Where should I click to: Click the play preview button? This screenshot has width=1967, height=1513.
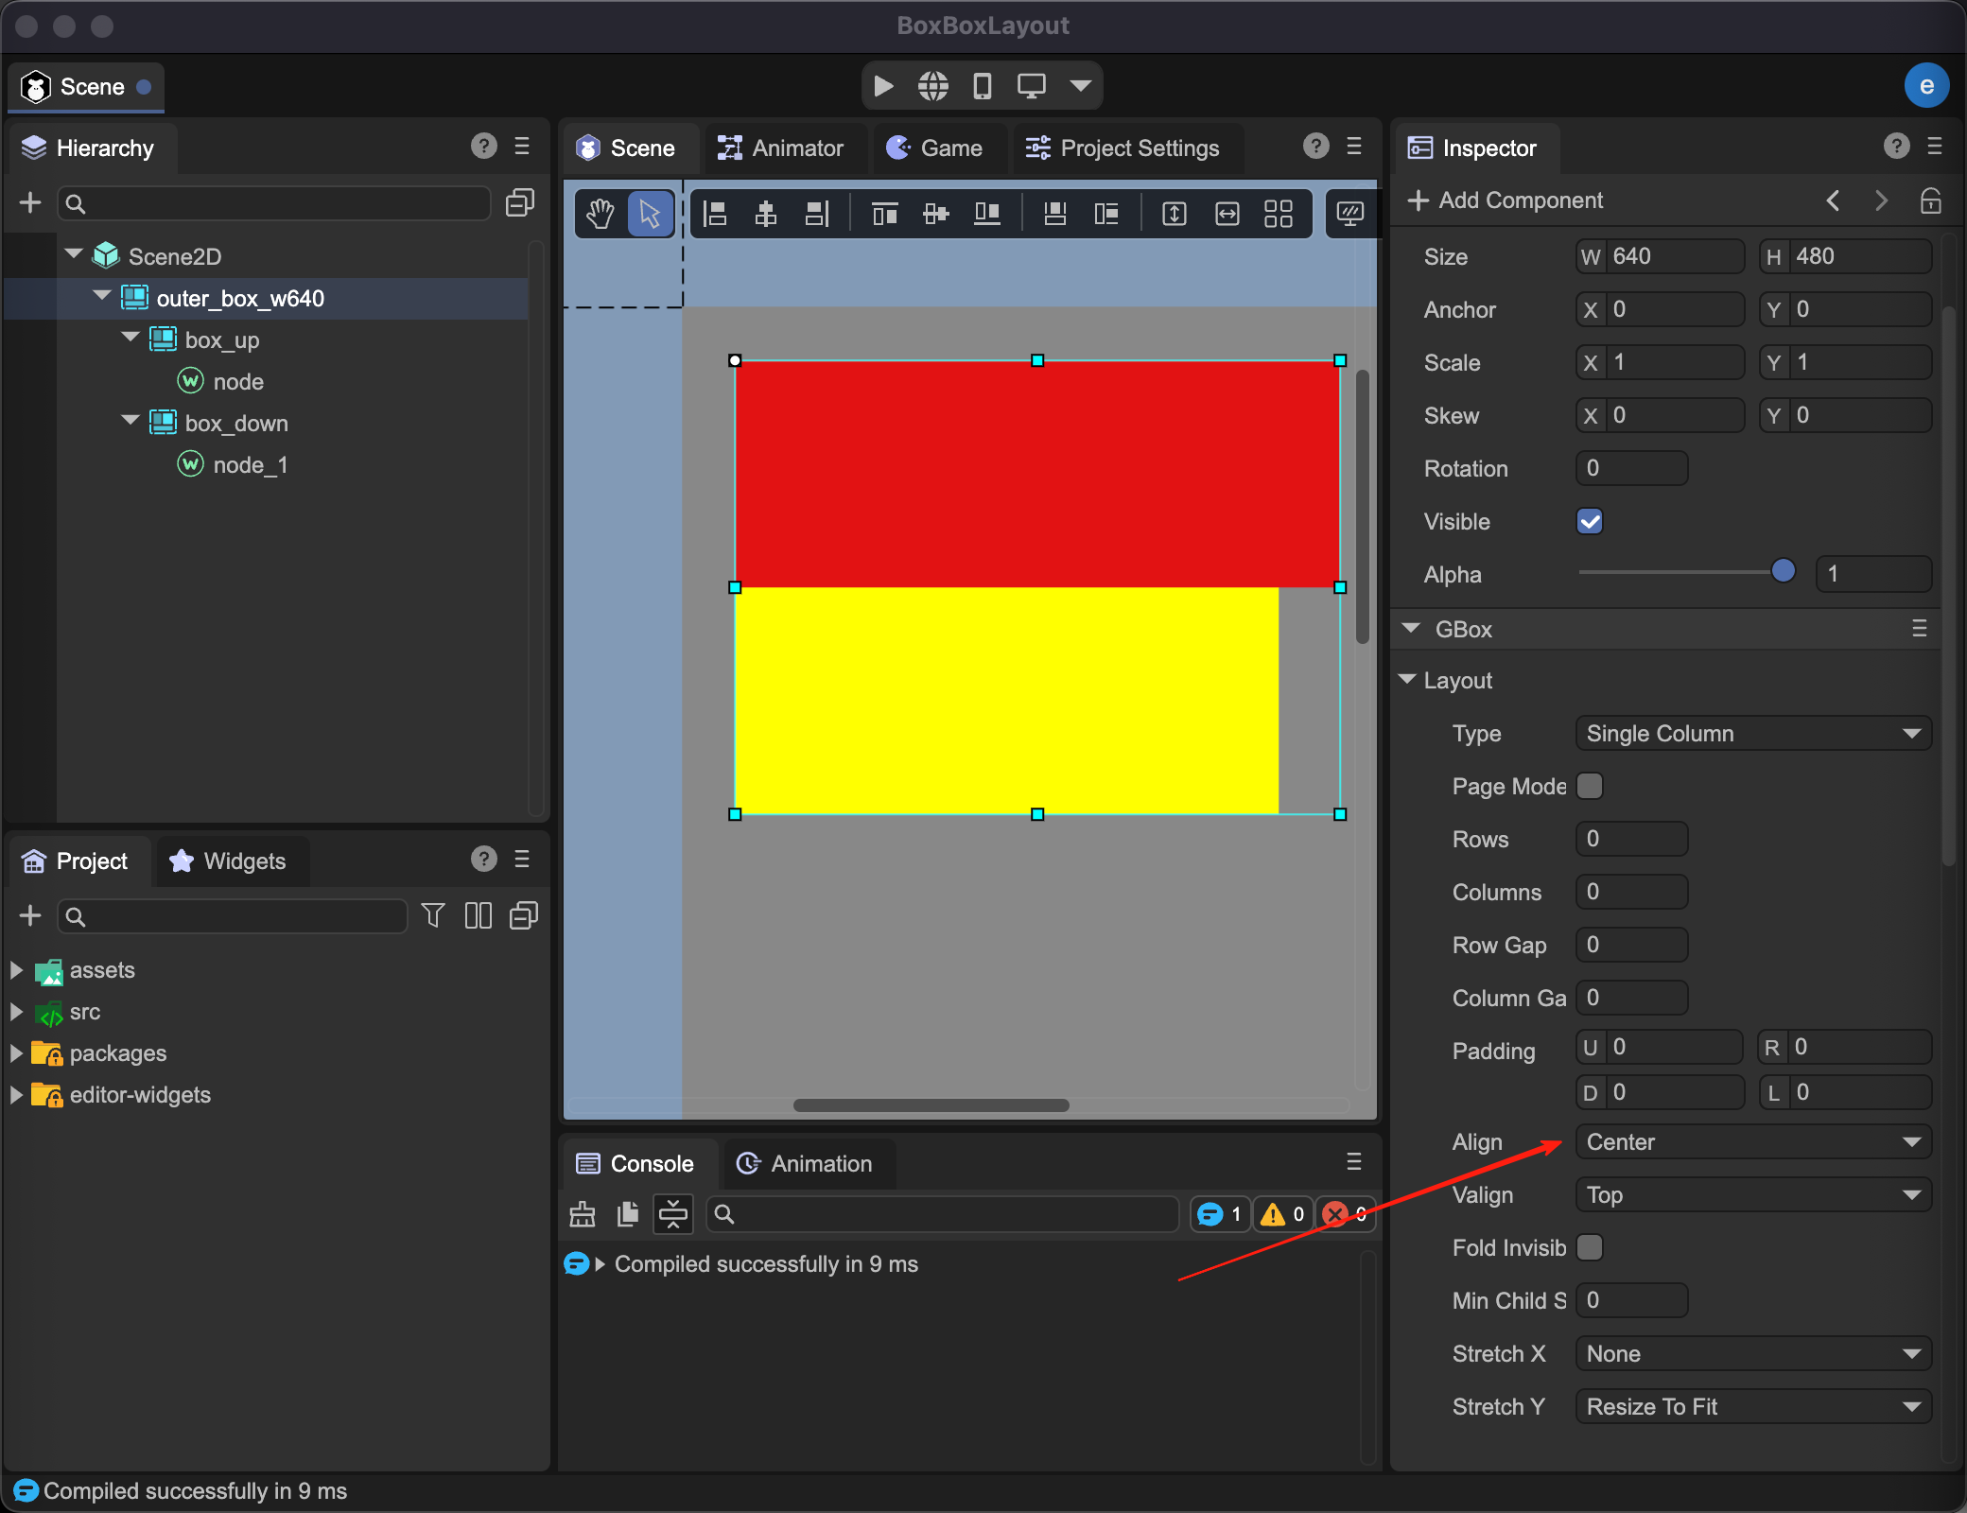pyautogui.click(x=883, y=86)
